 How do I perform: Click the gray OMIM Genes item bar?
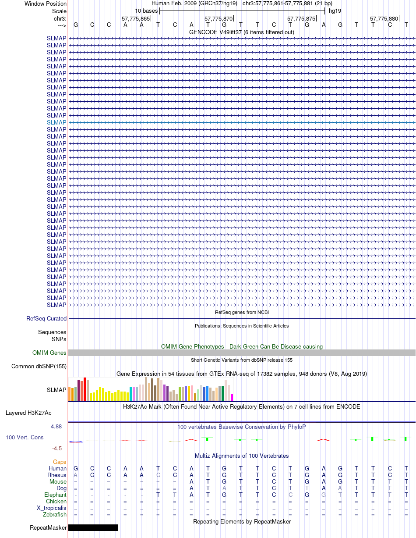242,353
